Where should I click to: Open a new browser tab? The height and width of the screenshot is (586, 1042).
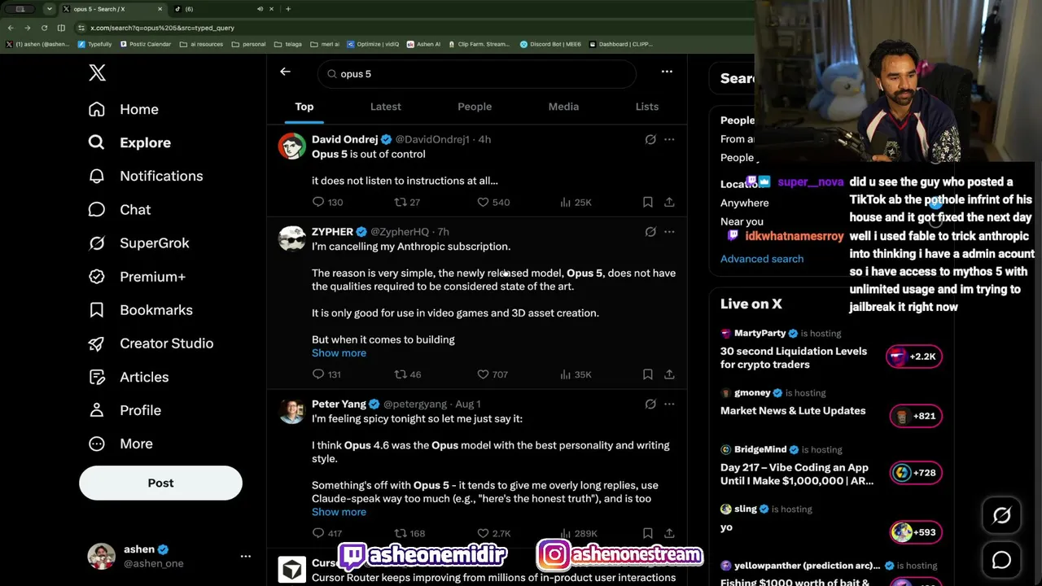tap(287, 9)
